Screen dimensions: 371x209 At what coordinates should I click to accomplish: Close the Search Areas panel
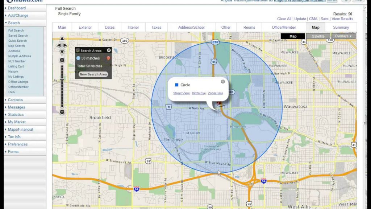pyautogui.click(x=109, y=50)
